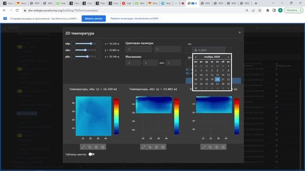The width and height of the screenshot is (305, 171).
Task: Click the ноябрь 2020 calendar header
Action: point(212,57)
